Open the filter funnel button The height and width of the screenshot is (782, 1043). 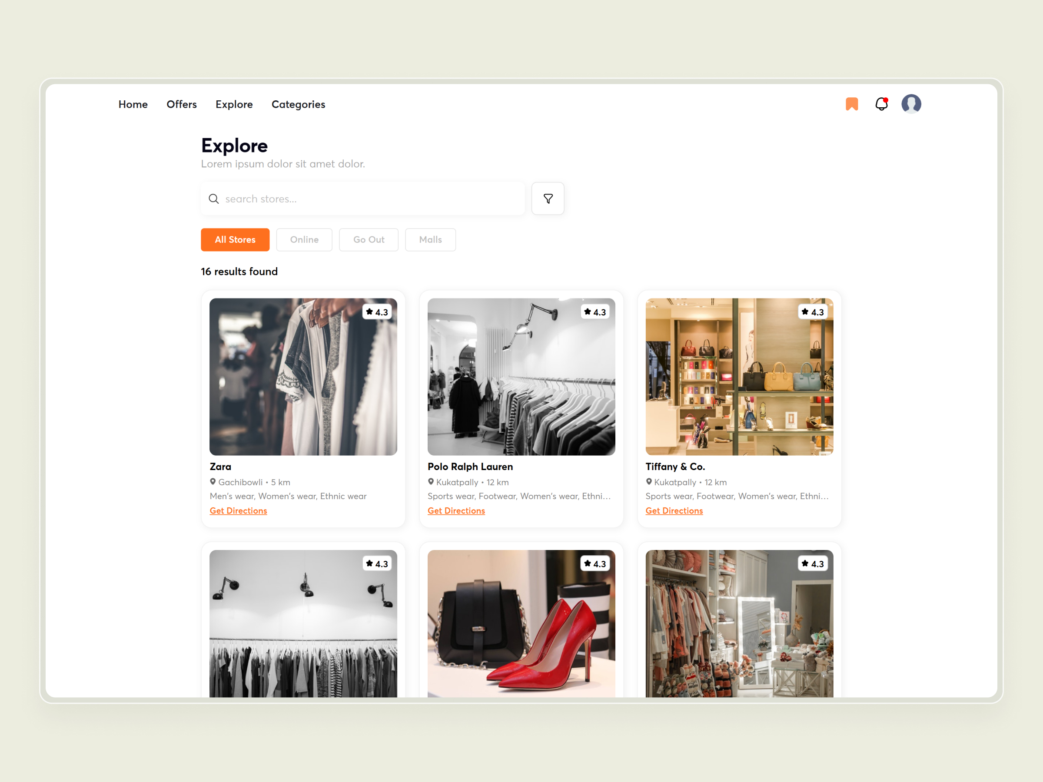point(548,199)
